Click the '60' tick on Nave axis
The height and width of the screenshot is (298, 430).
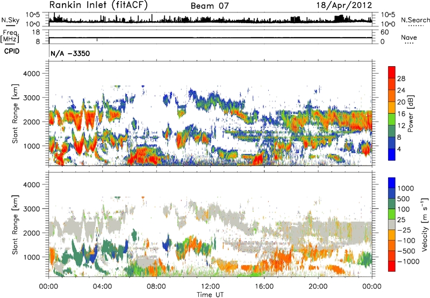click(x=384, y=32)
